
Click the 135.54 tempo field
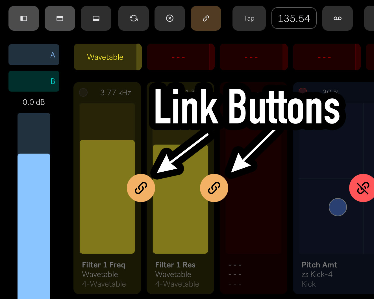tap(294, 18)
